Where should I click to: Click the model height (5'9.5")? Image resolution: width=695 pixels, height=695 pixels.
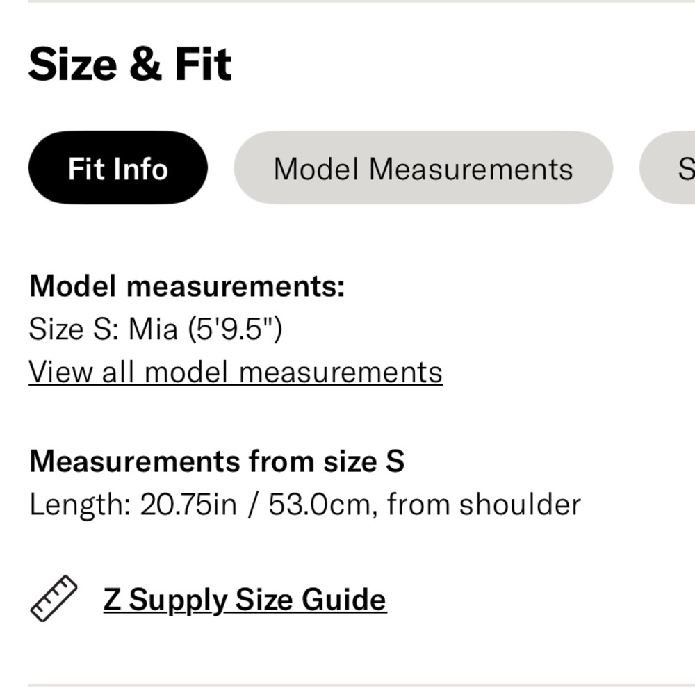[x=236, y=329]
